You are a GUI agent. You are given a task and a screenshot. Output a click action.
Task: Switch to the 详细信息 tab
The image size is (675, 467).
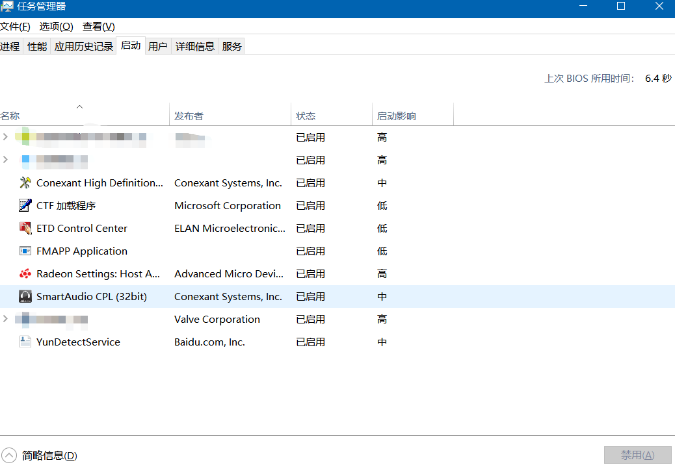coord(195,46)
